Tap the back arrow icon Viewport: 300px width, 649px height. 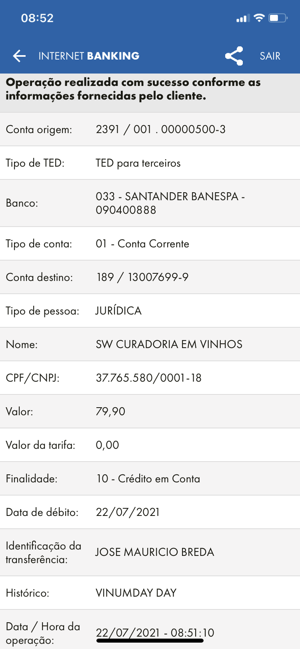pyautogui.click(x=19, y=56)
